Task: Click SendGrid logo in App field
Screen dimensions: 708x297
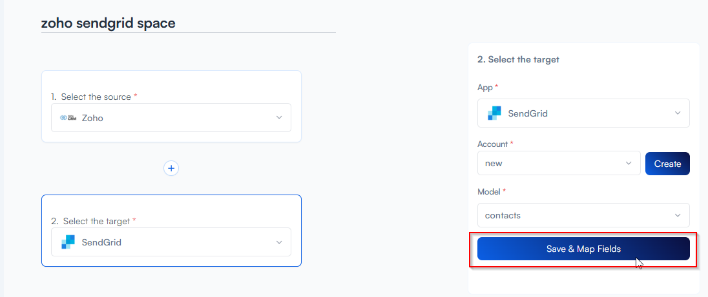Action: coord(494,113)
